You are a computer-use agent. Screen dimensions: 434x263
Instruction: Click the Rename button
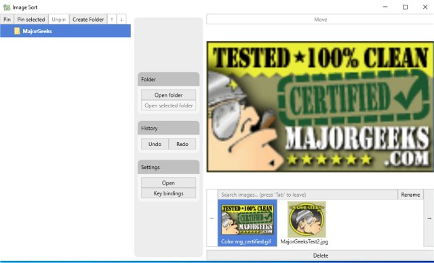(x=410, y=195)
